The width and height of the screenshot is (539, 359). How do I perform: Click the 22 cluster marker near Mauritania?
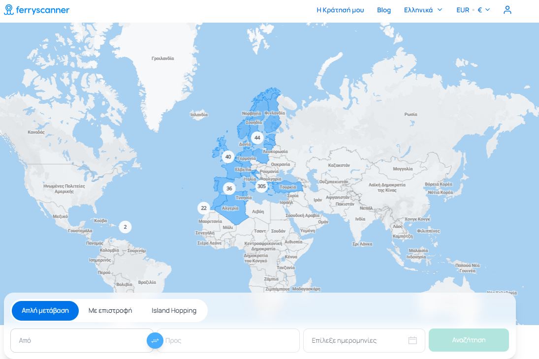tap(204, 208)
